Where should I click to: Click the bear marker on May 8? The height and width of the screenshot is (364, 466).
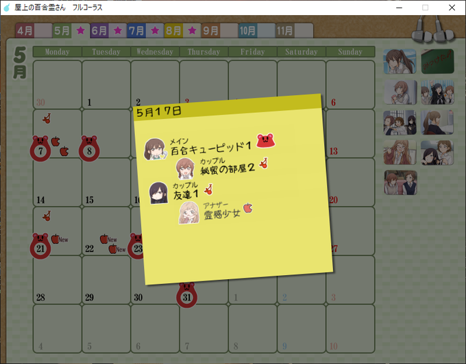pyautogui.click(x=89, y=148)
